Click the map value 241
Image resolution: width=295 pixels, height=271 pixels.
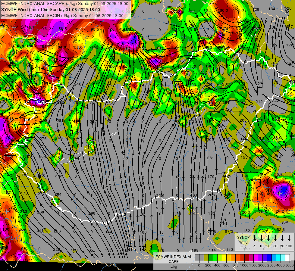40,230
